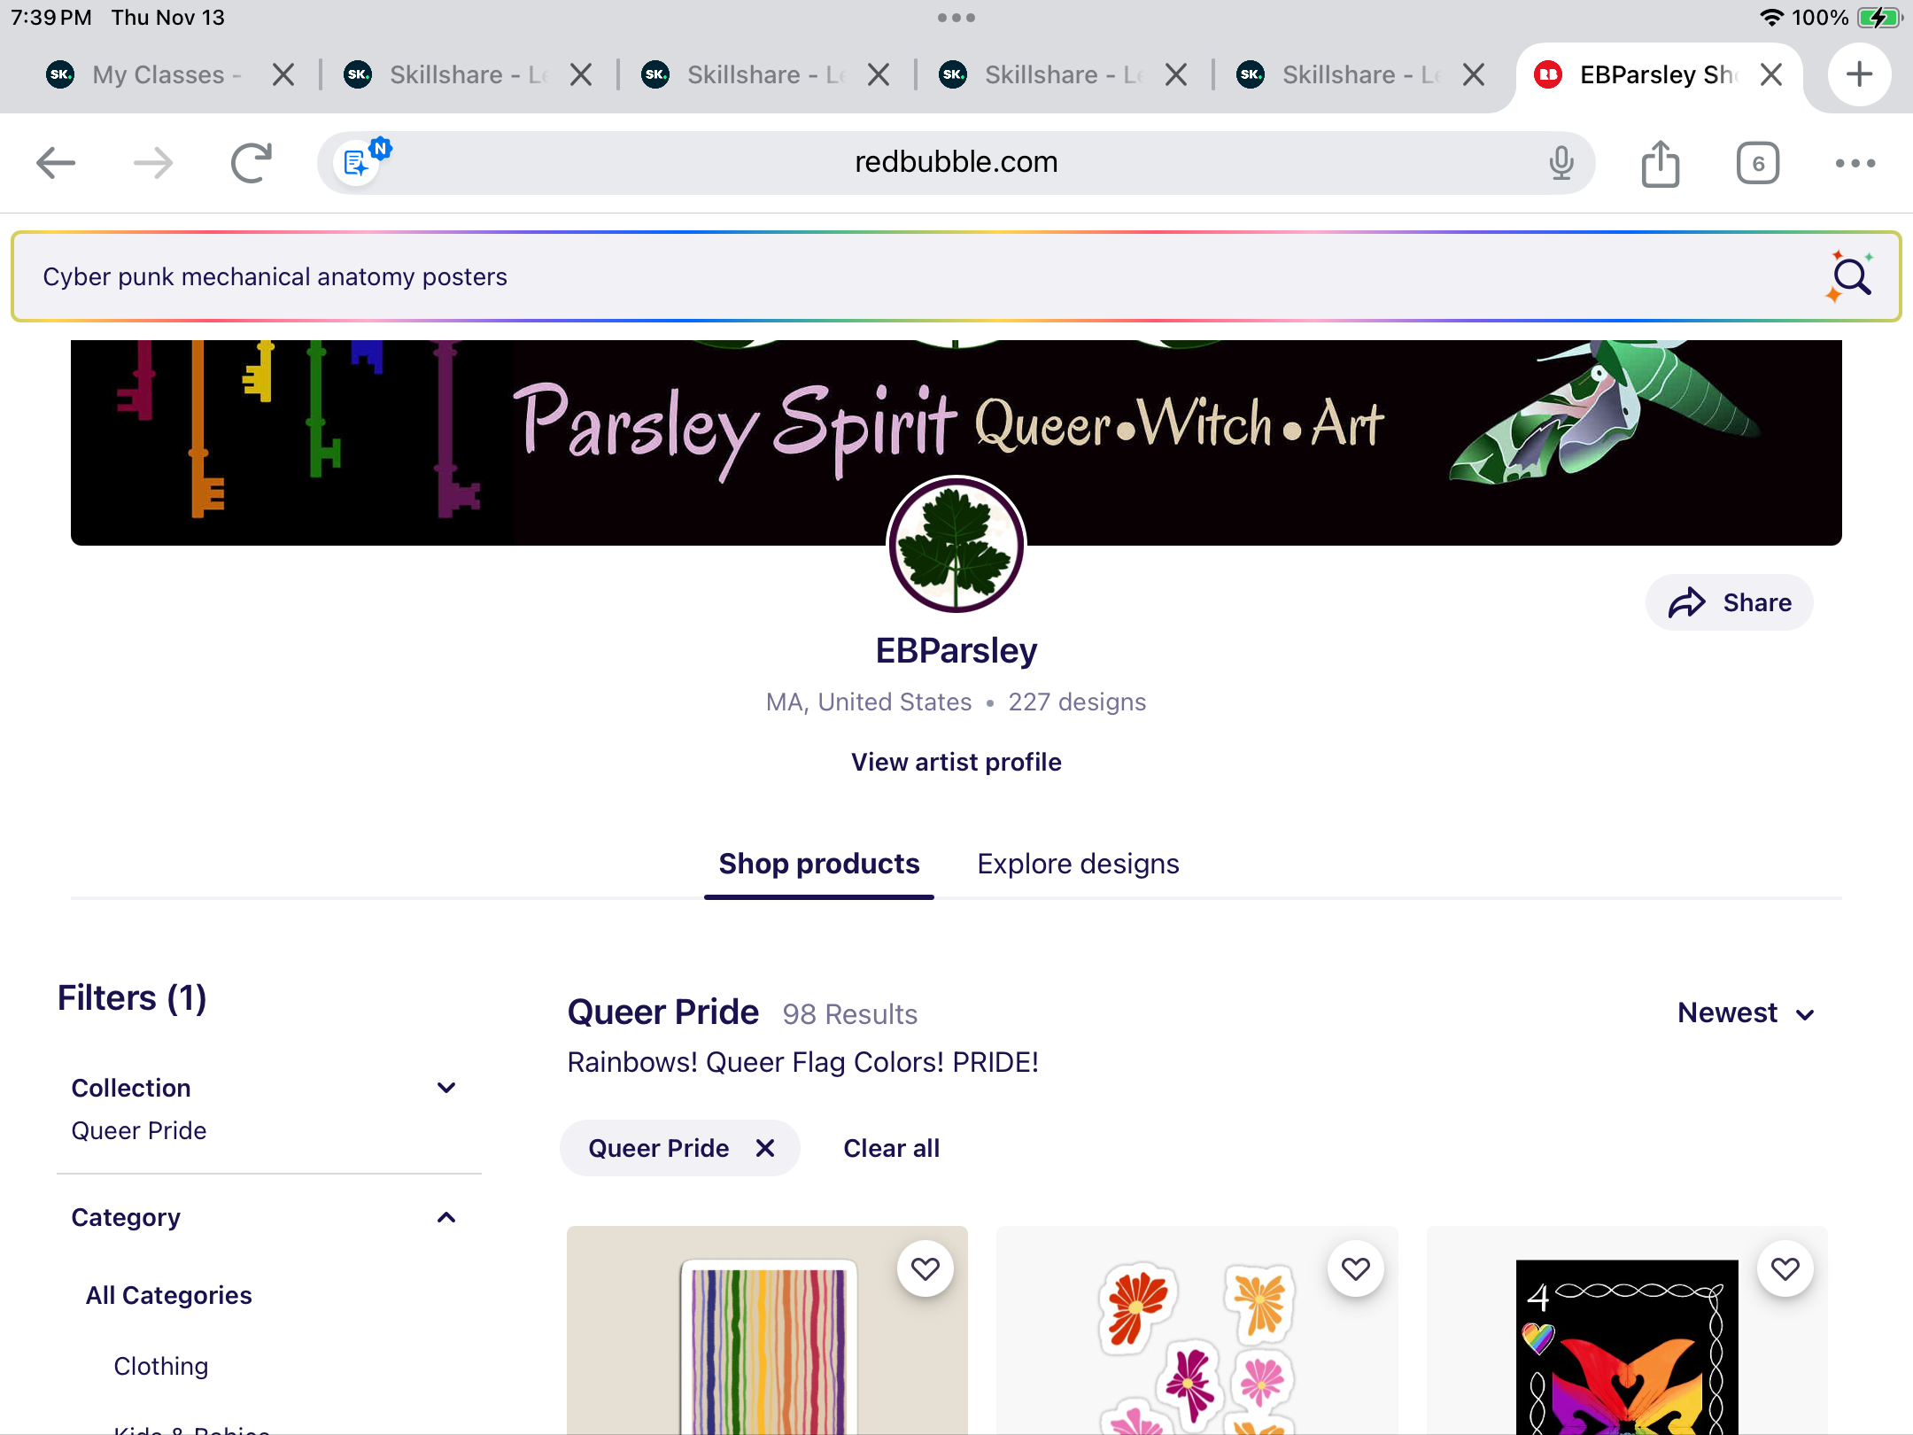Switch to the Shop products tab

pyautogui.click(x=819, y=864)
